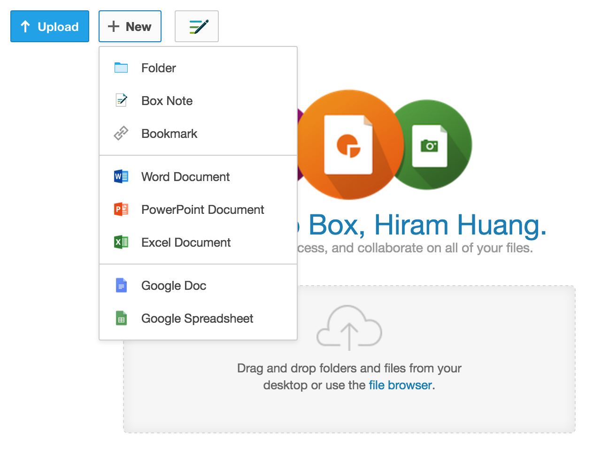Click the new note pencil toolbar button
This screenshot has width=601, height=454.
[197, 26]
